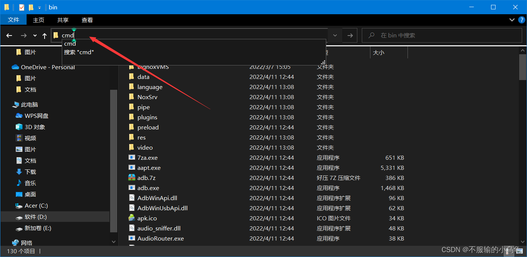Select the pipe folder name
This screenshot has height=257, width=527.
[143, 107]
